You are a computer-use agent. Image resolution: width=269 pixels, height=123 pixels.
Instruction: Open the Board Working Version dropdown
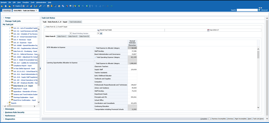pyautogui.click(x=98, y=33)
